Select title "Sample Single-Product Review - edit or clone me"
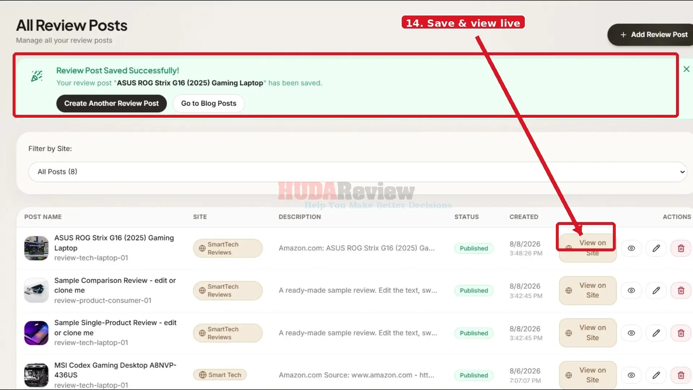Screen dimensions: 693x390 point(115,328)
